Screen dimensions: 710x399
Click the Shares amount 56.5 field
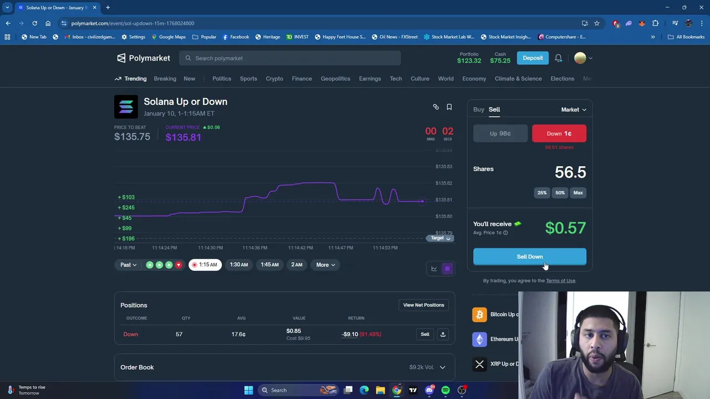click(x=570, y=172)
